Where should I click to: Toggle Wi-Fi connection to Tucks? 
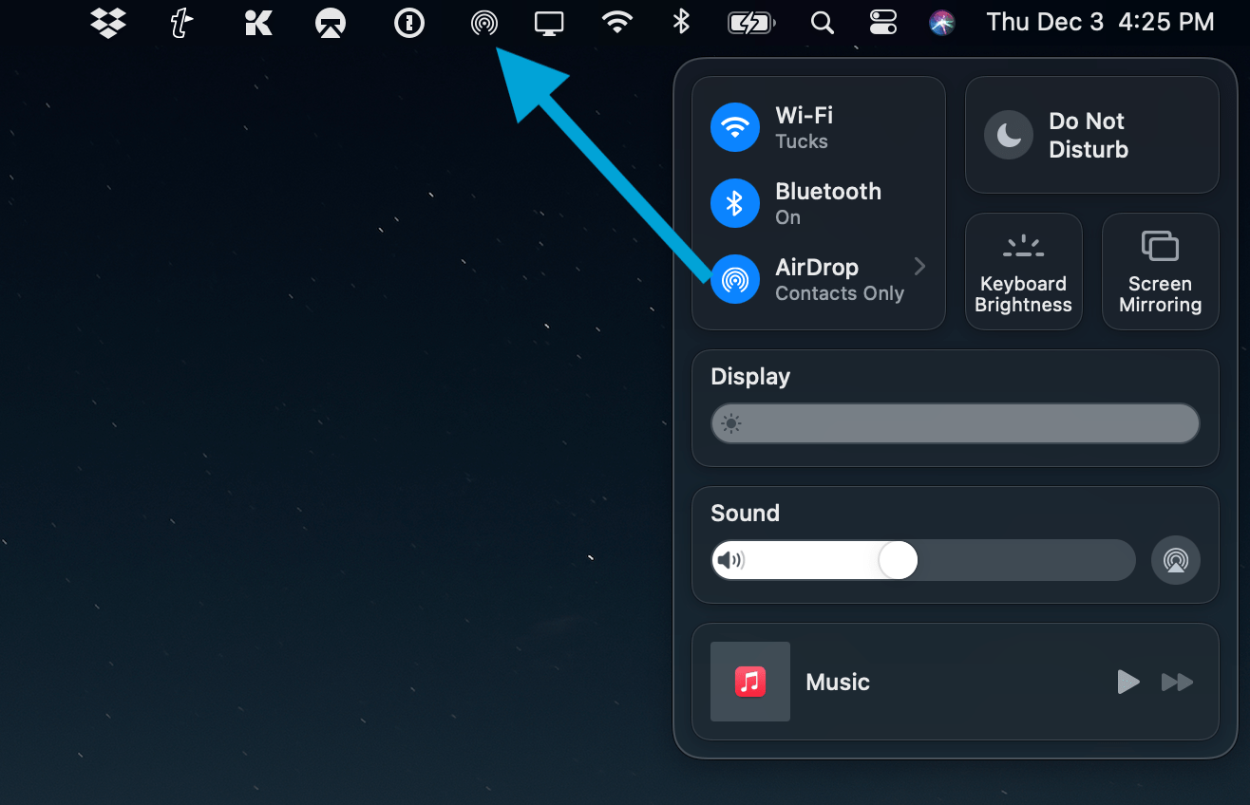click(734, 126)
